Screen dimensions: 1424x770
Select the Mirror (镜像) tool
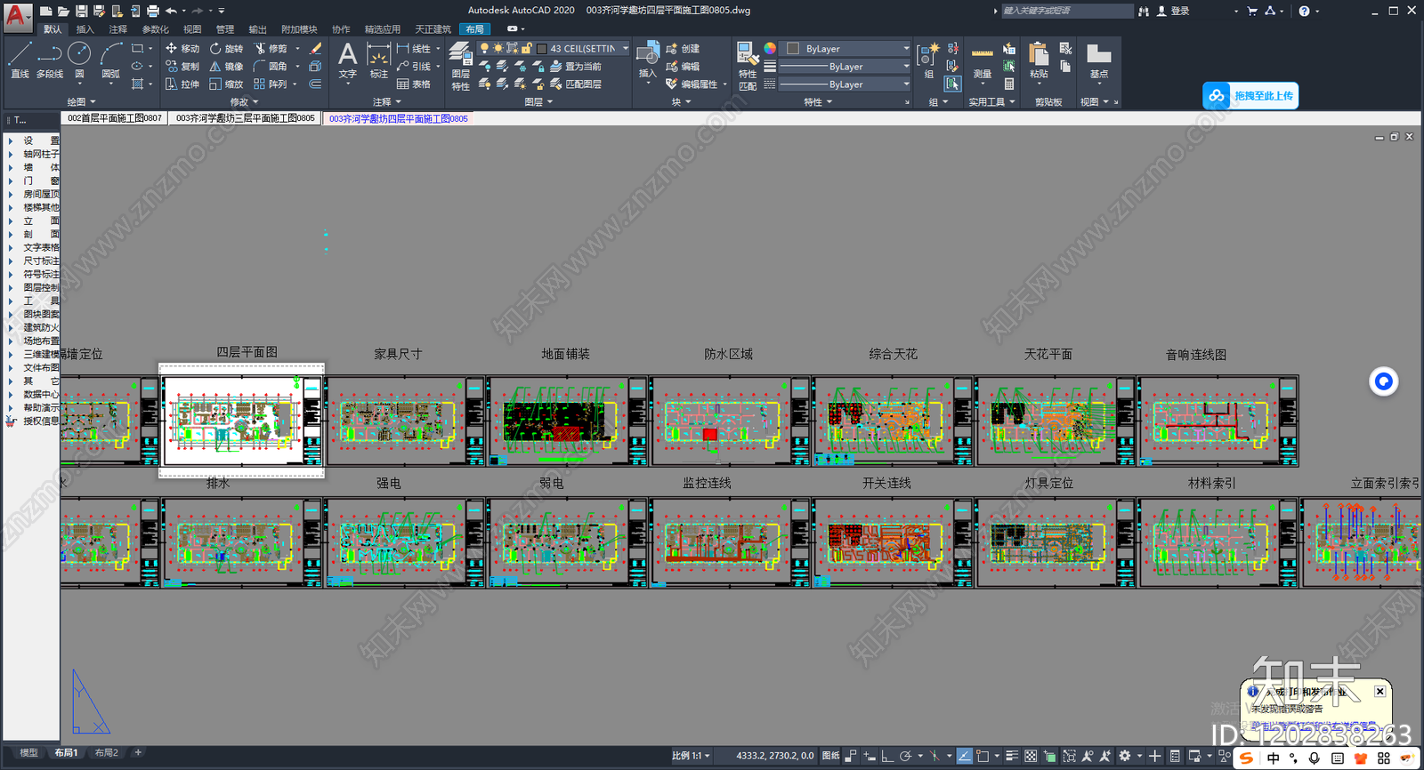(x=226, y=67)
